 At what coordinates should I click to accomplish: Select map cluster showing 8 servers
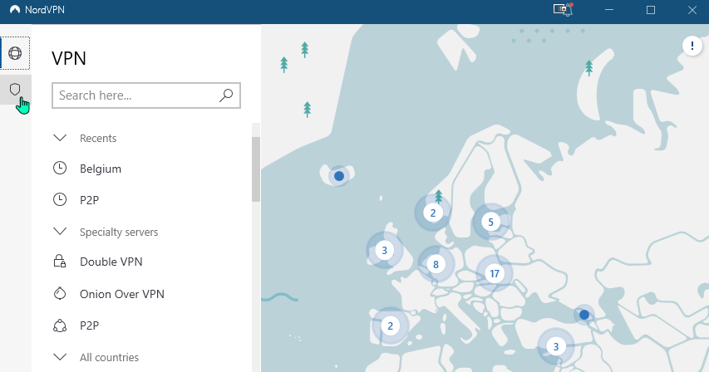coord(436,265)
